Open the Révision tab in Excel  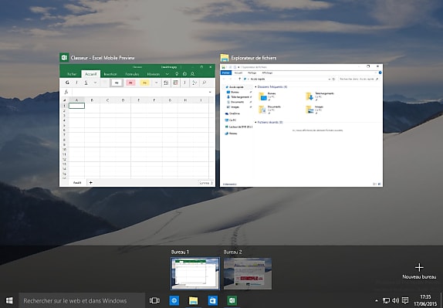(154, 74)
